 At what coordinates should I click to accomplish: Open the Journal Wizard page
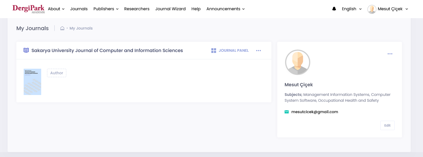[170, 9]
